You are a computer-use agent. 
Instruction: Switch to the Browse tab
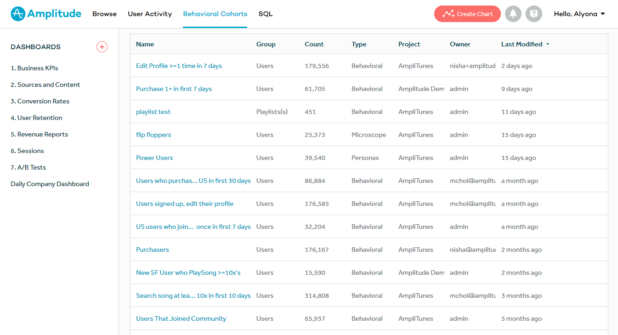104,14
